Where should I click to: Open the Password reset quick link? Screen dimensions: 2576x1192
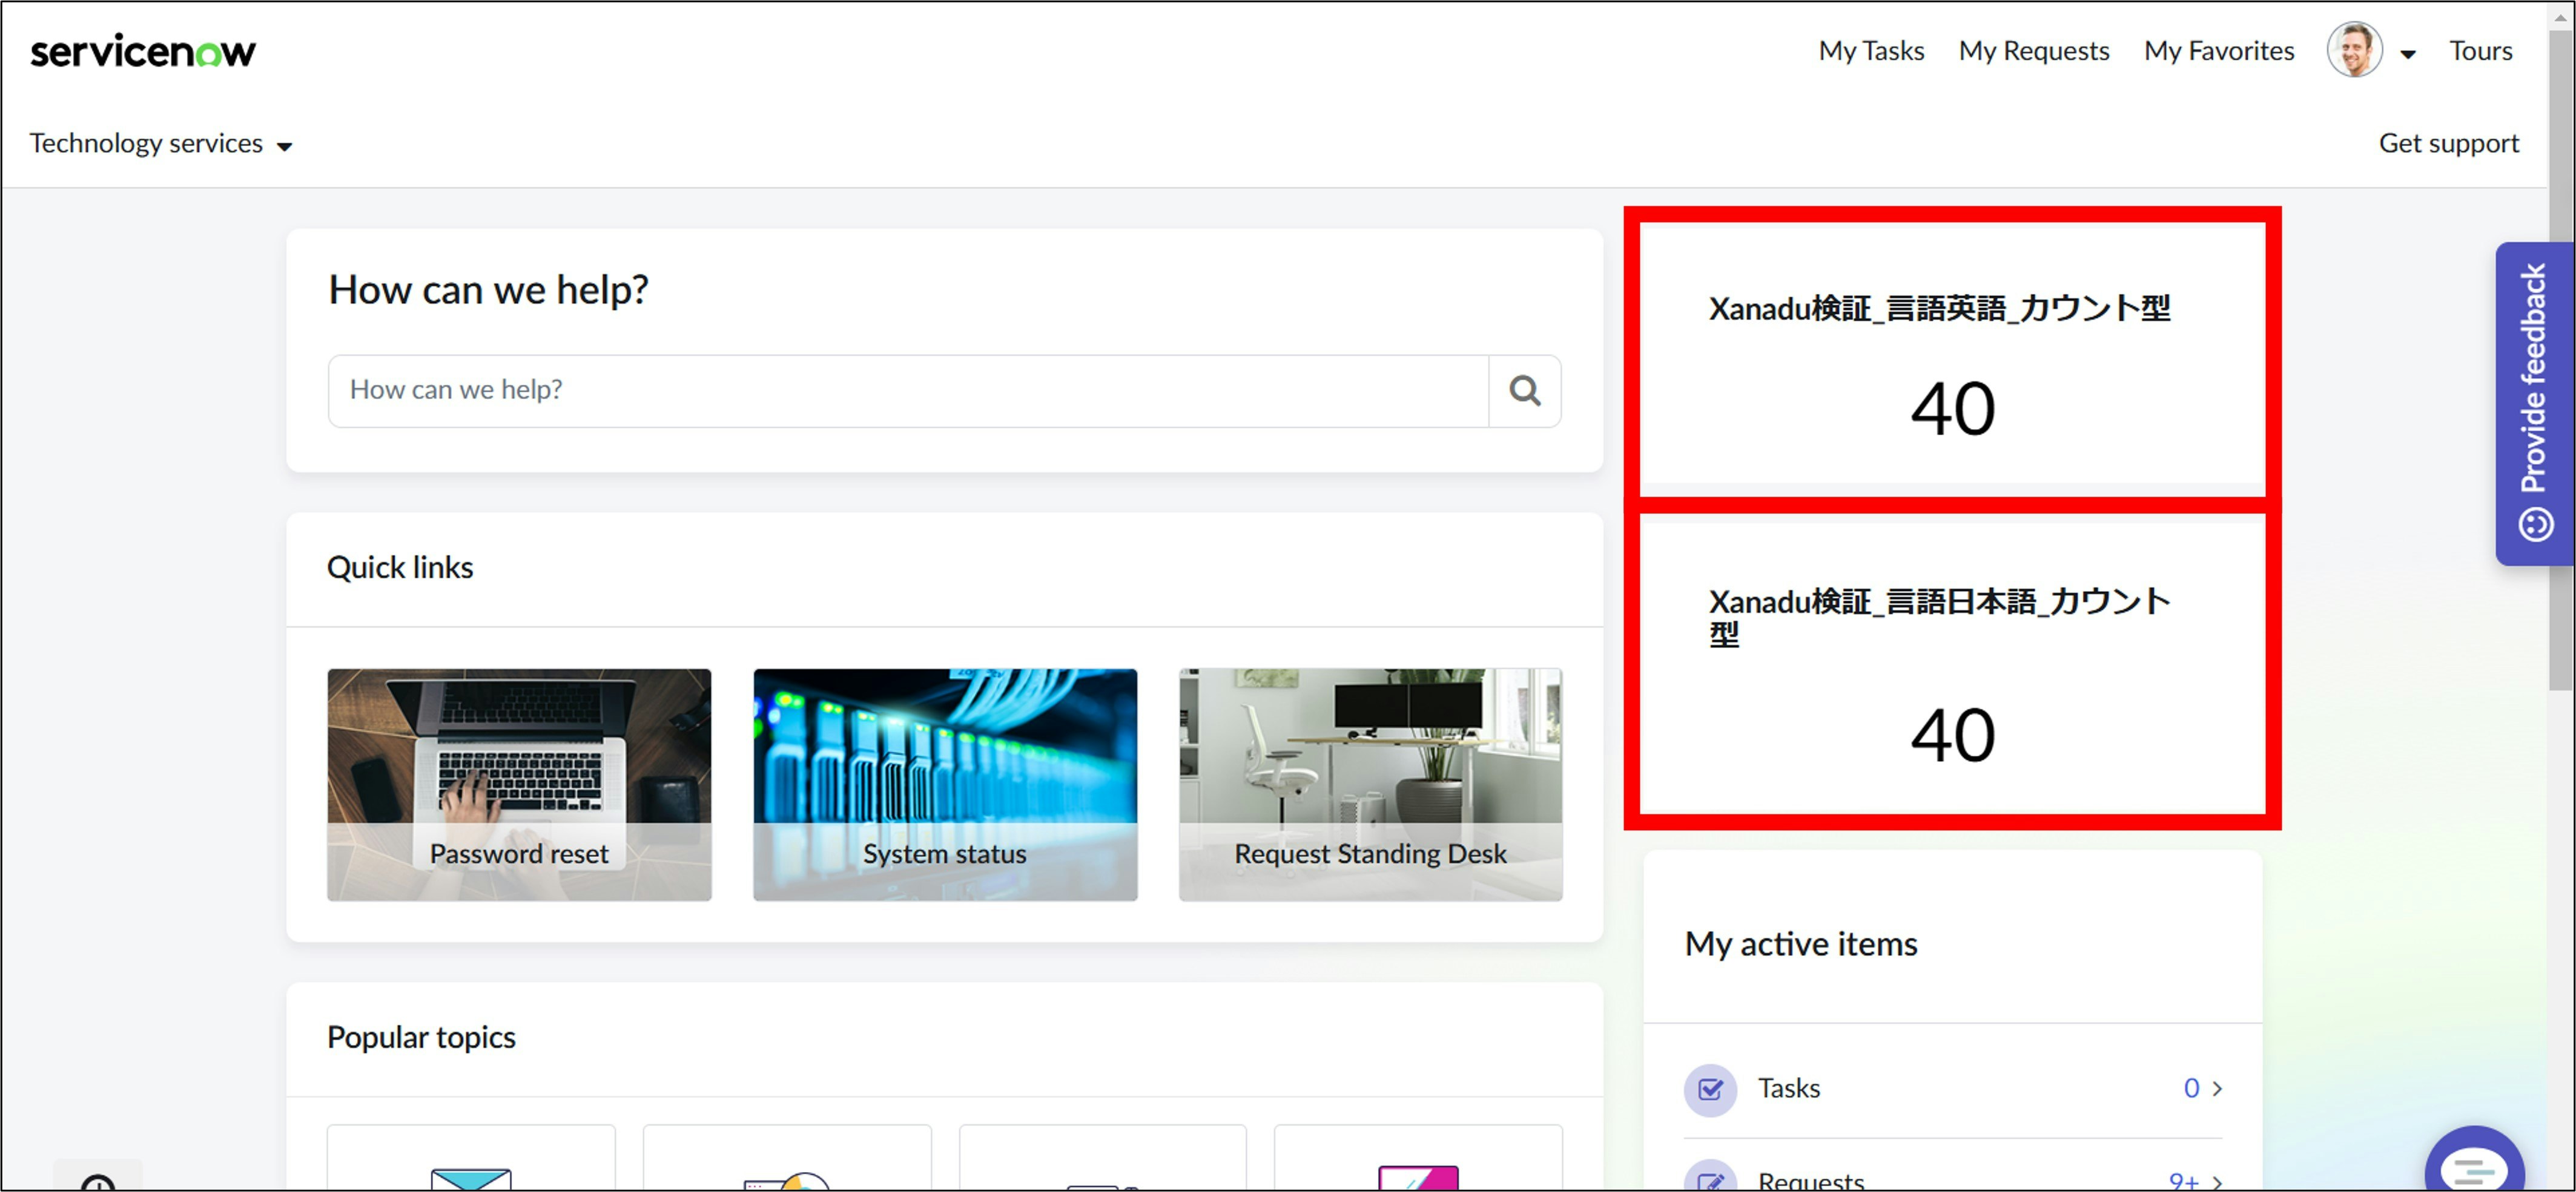click(519, 784)
